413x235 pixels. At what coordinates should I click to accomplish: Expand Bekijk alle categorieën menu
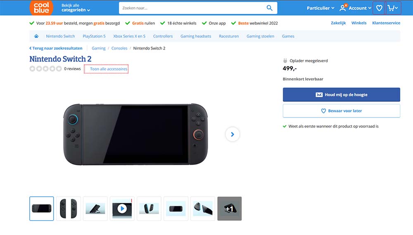(76, 8)
